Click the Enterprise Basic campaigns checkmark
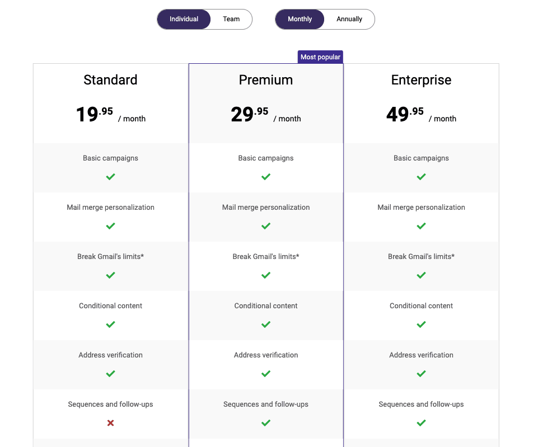 (x=421, y=177)
